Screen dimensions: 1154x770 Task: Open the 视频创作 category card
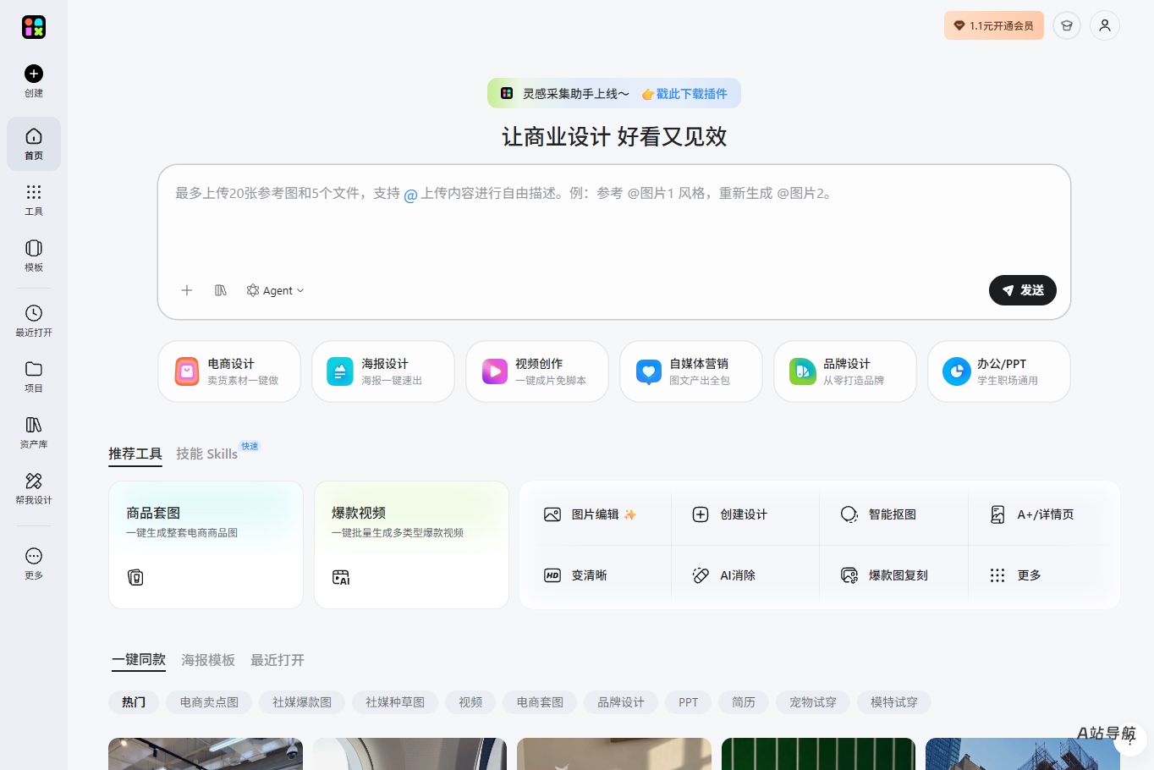[x=537, y=371]
